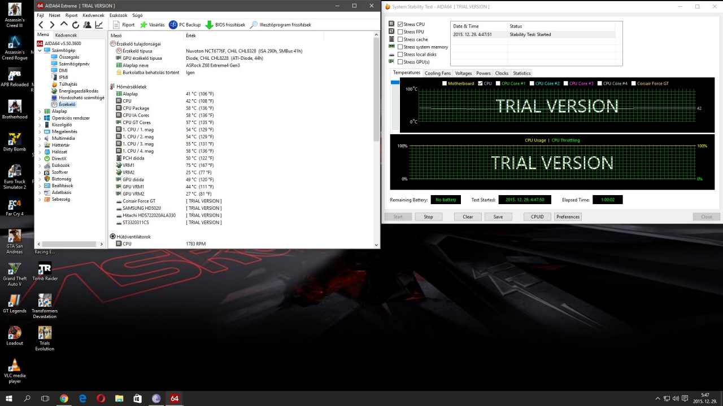Go up one level in AIDA64

coord(64,25)
